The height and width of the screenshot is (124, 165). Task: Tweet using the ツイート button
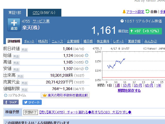[32, 102]
